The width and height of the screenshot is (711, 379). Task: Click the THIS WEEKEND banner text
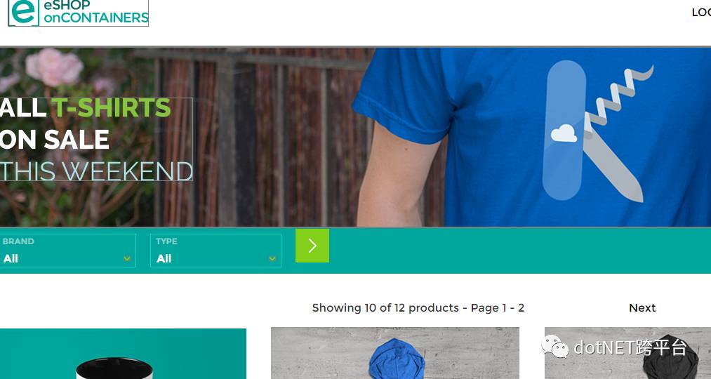click(x=97, y=171)
